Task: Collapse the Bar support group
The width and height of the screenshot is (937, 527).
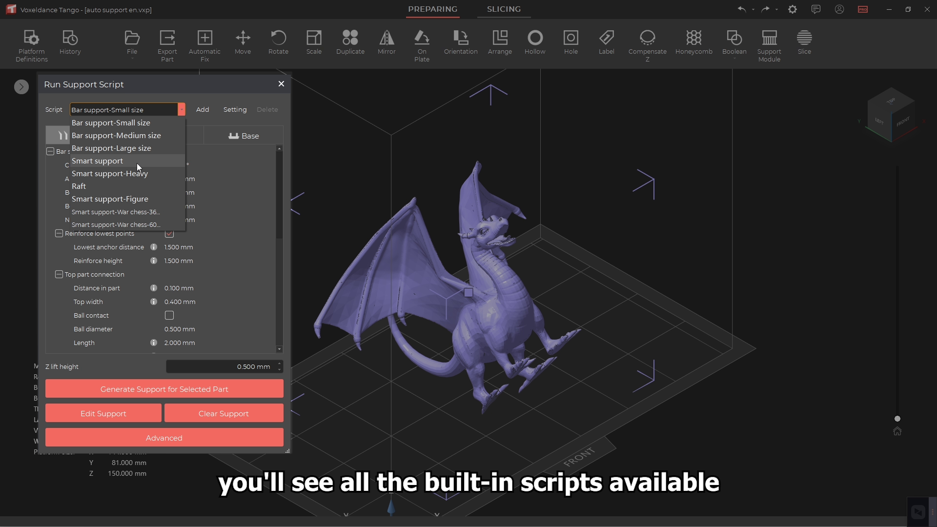Action: pyautogui.click(x=50, y=151)
